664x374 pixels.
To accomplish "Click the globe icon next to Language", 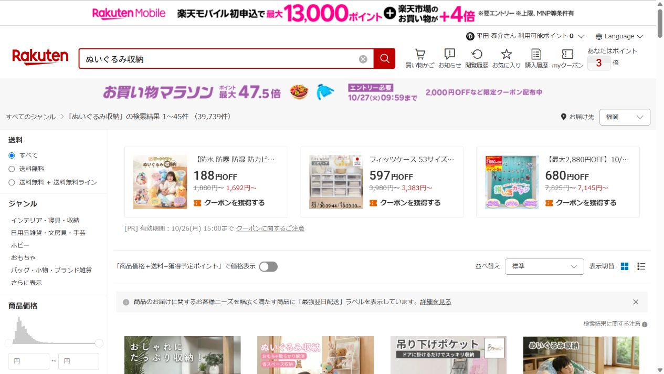I will (x=599, y=37).
